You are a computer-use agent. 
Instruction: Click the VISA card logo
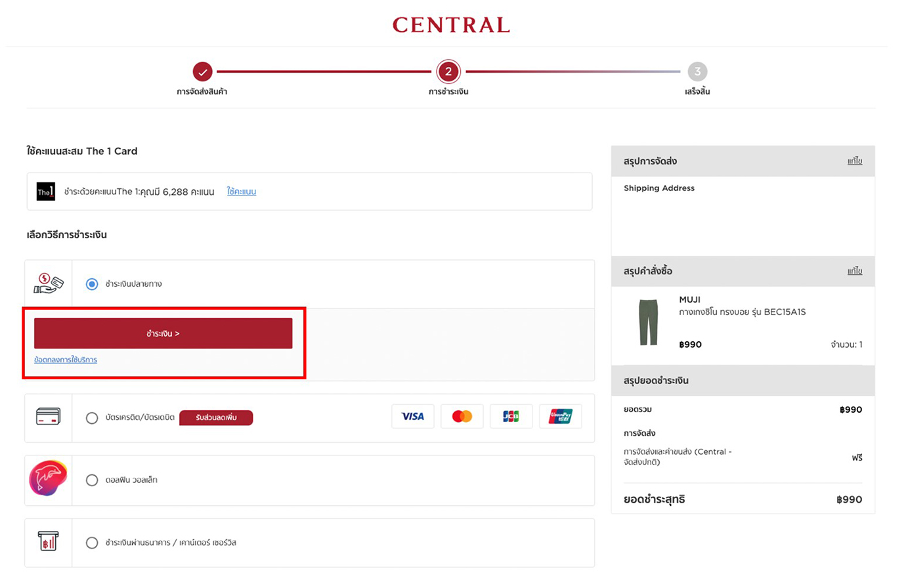[413, 417]
